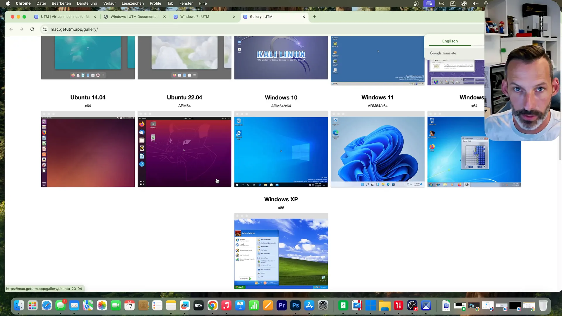This screenshot has height=316, width=562.
Task: Open the Lesezeichen menu
Action: coord(133,4)
